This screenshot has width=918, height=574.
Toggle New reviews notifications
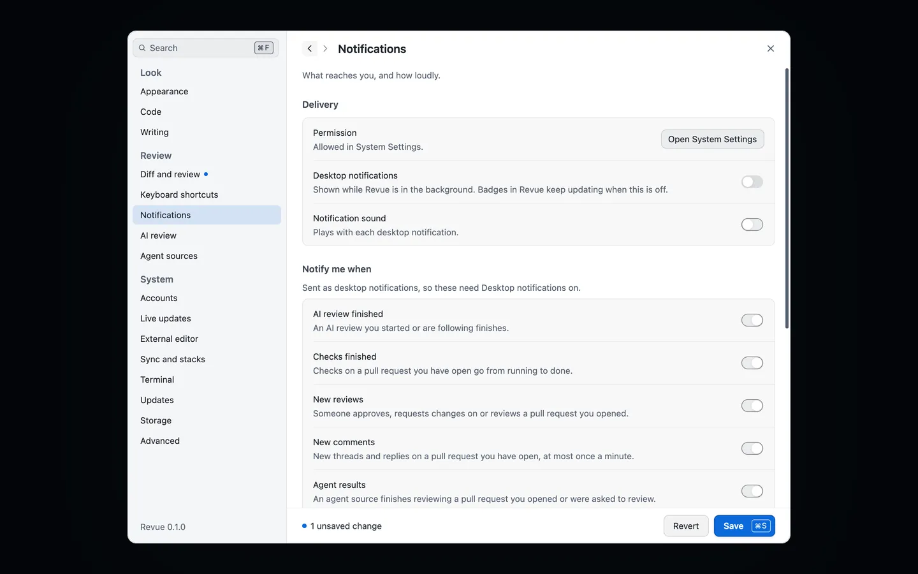[x=752, y=406]
